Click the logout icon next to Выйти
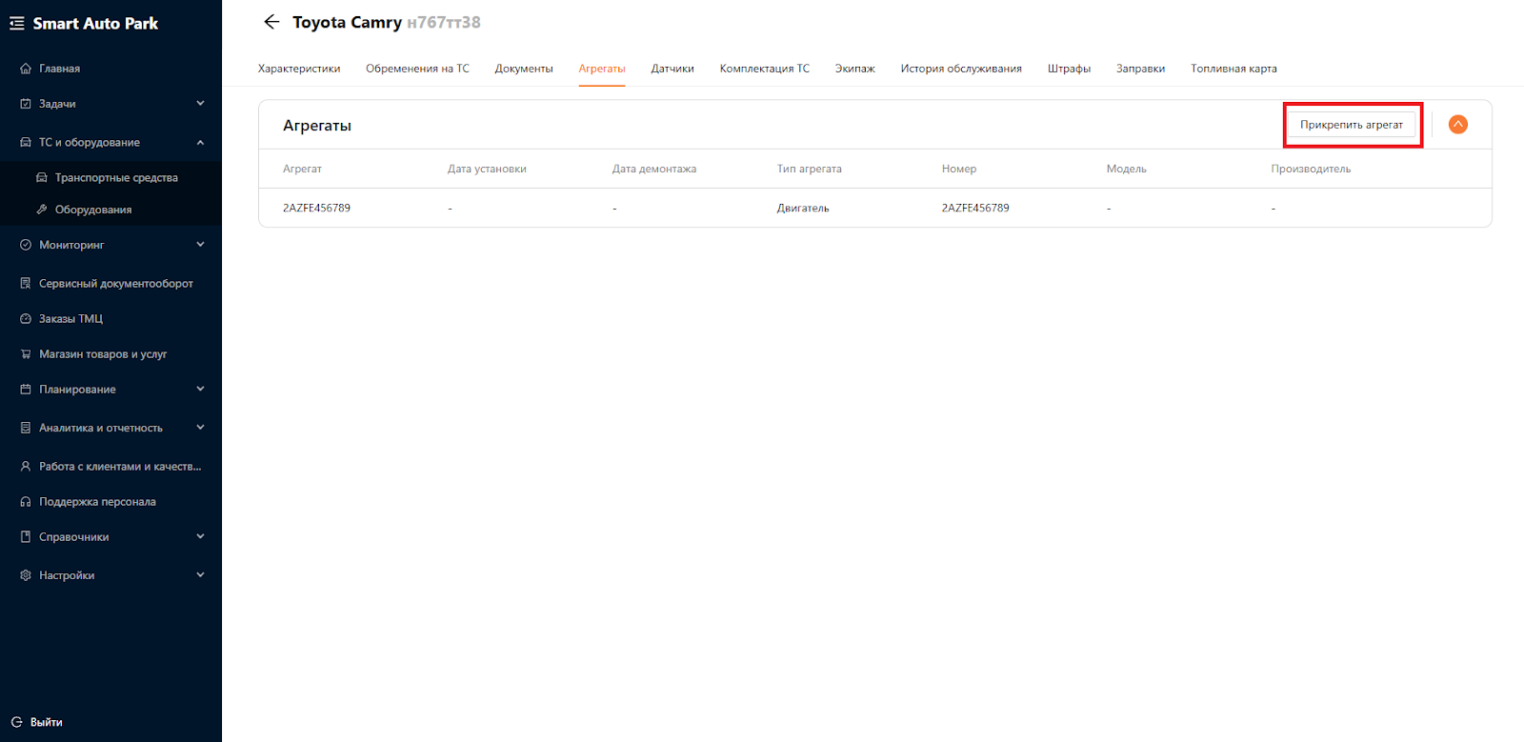 16,722
